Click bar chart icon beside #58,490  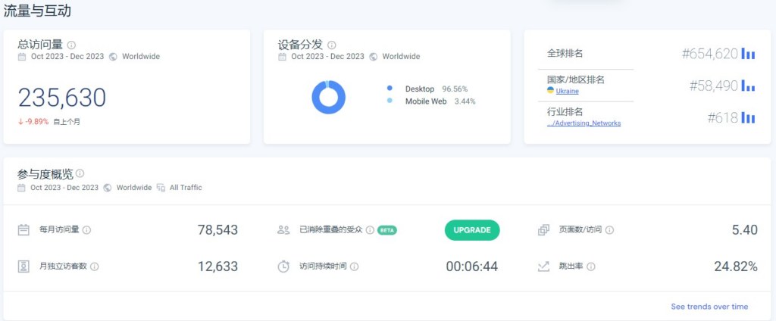tap(748, 86)
